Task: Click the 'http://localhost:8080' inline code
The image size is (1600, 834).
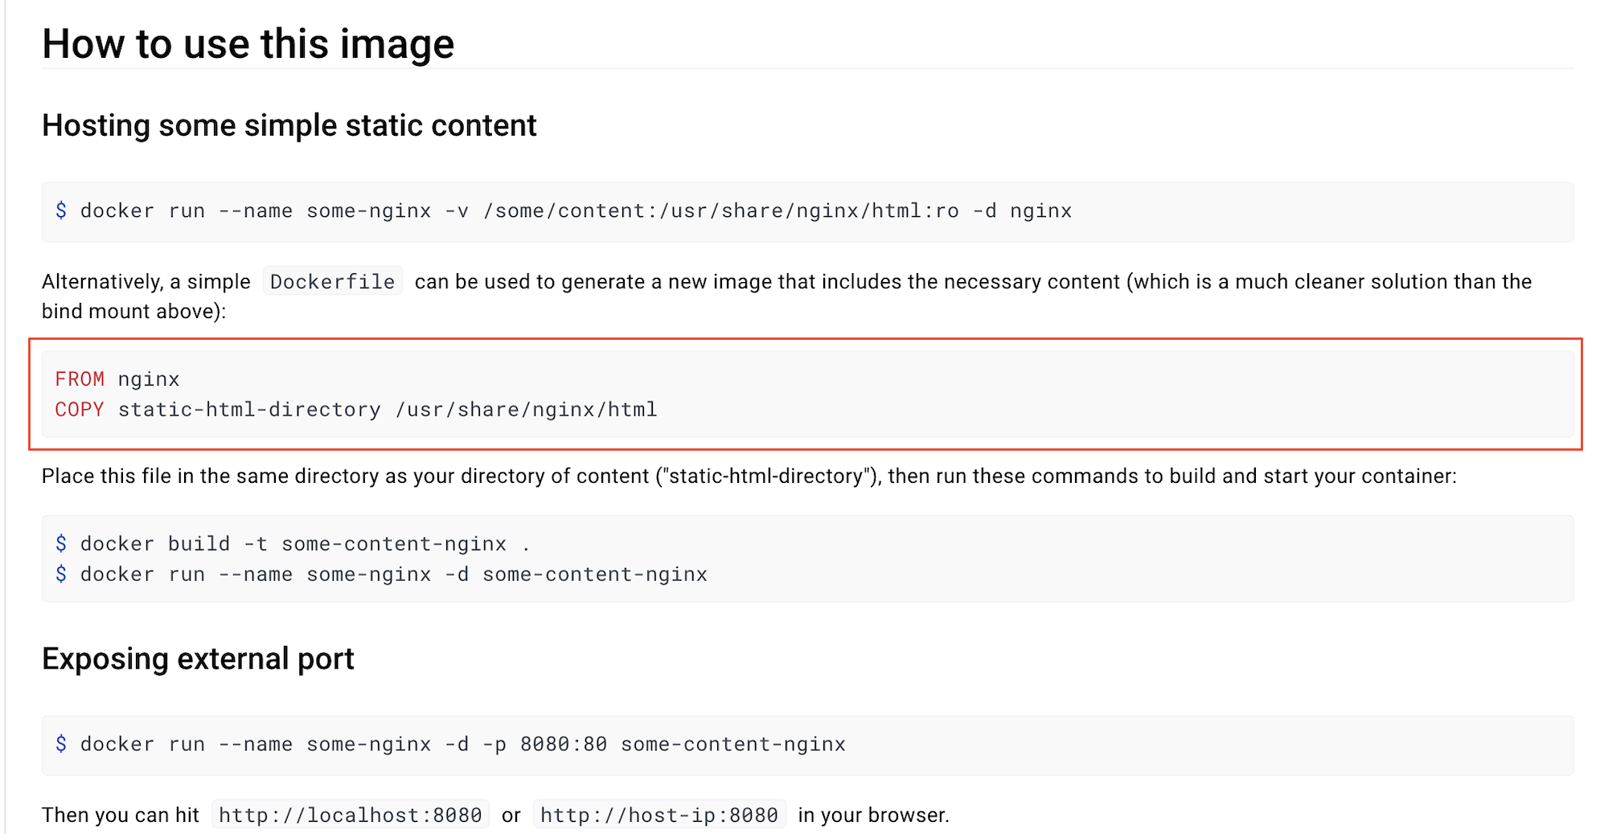Action: coord(351,815)
